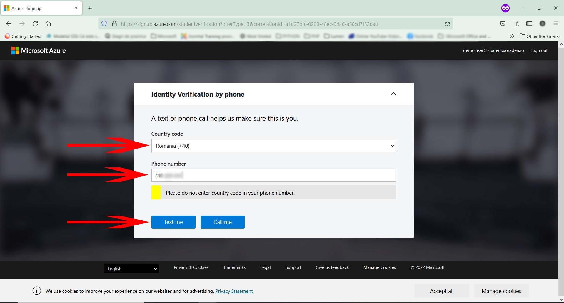The height and width of the screenshot is (303, 564).
Task: Sign out of the Azure account
Action: point(539,51)
